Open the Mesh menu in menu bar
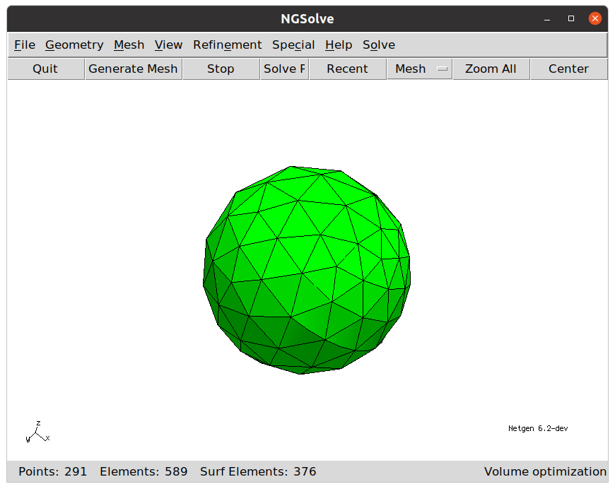615x489 pixels. (x=129, y=45)
